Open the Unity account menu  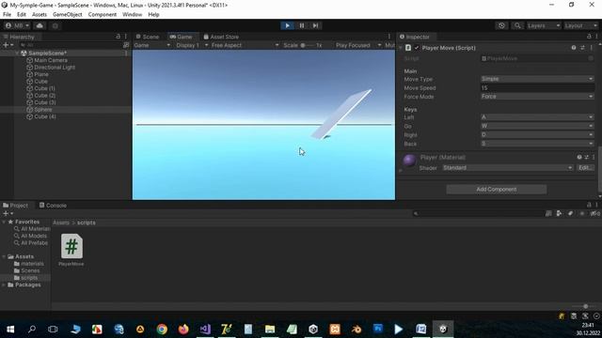tap(17, 25)
